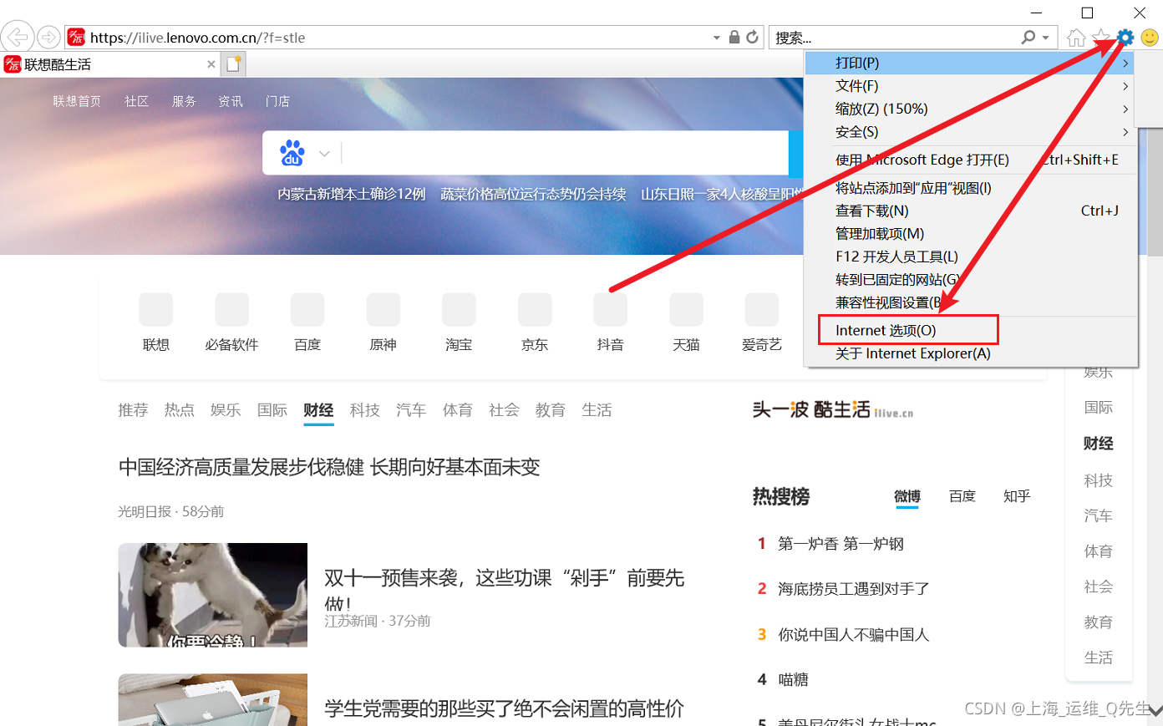
Task: Select 查看下载(N) menu entry
Action: (971, 211)
